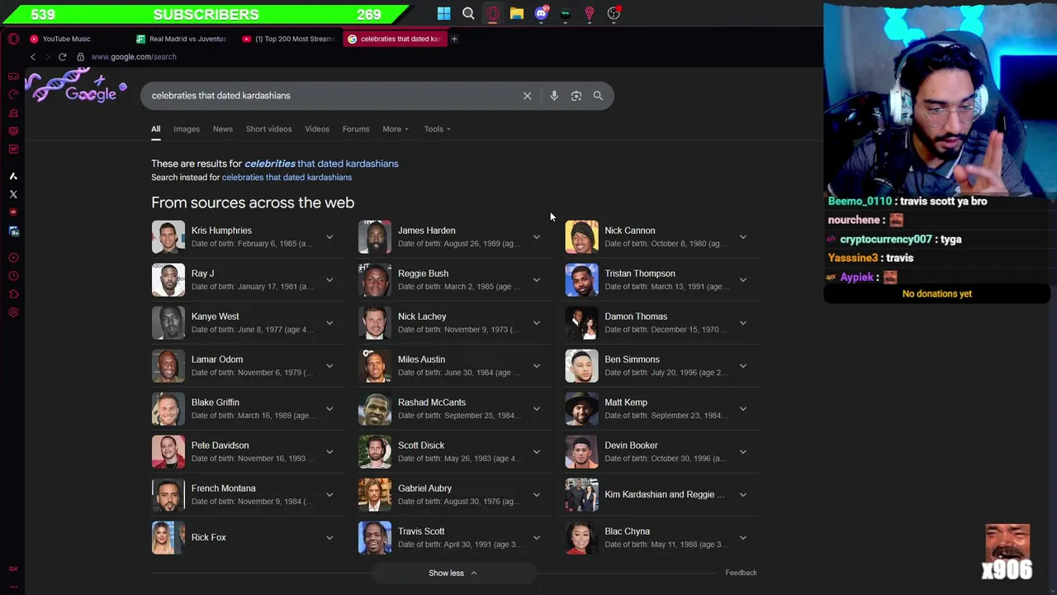Click the taskbar search magnifier
Image resolution: width=1057 pixels, height=595 pixels.
[468, 13]
